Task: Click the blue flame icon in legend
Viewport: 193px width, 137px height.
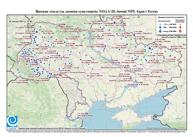Action: pos(160,31)
